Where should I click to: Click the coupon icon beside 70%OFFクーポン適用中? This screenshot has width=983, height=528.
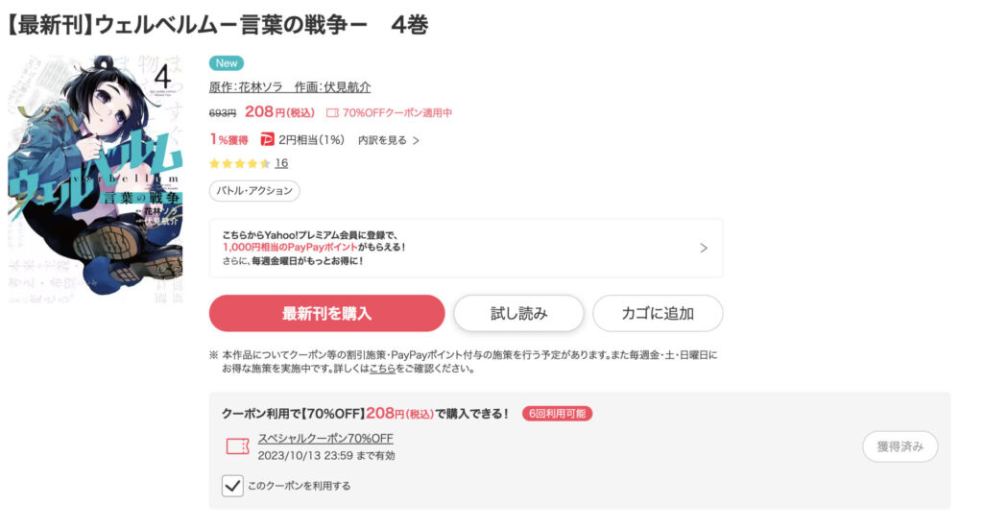[x=332, y=113]
